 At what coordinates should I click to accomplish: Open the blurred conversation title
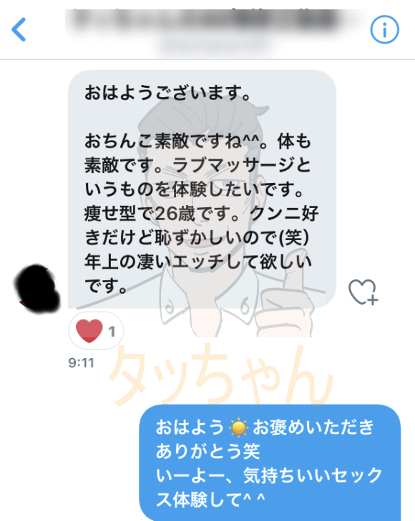pyautogui.click(x=207, y=20)
